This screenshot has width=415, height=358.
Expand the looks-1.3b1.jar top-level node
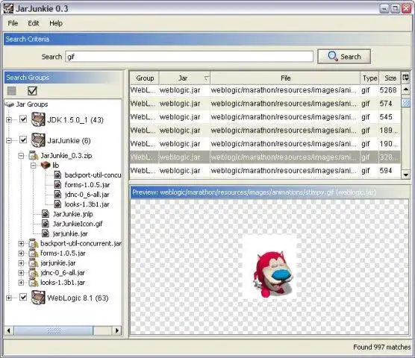[x=21, y=283]
